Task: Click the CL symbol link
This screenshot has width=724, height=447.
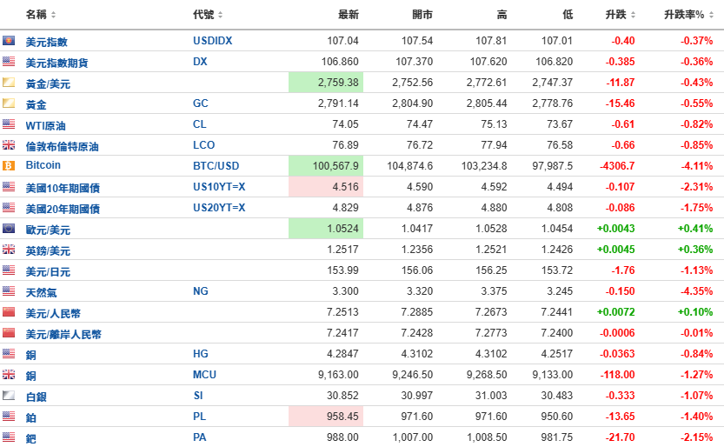Action: coord(200,123)
